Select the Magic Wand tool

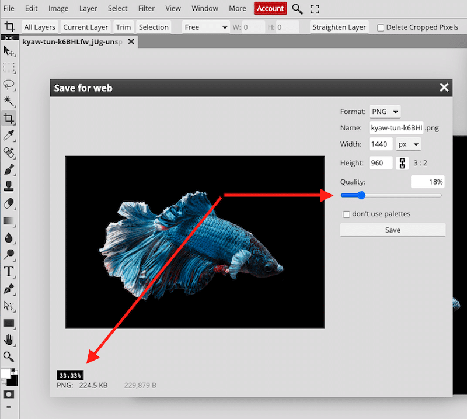click(x=9, y=102)
